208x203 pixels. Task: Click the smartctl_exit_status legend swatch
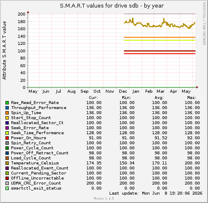7,188
